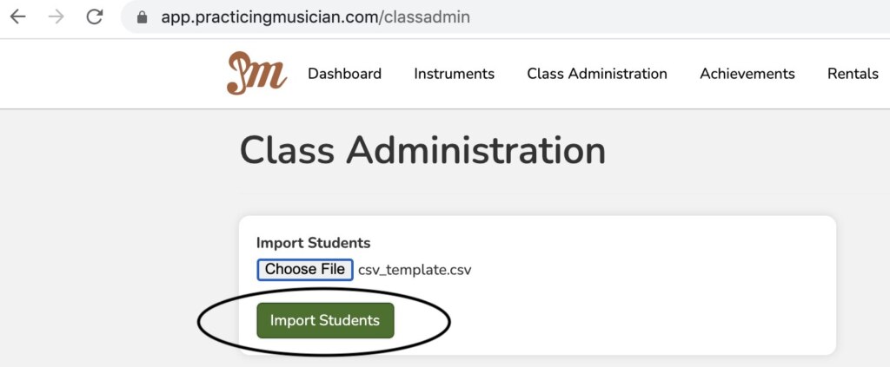Click the Practicing Musician PM logo
The width and height of the screenshot is (890, 367).
click(x=256, y=74)
